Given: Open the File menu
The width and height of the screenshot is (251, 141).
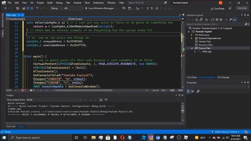Looking at the screenshot, I should tap(9, 3).
